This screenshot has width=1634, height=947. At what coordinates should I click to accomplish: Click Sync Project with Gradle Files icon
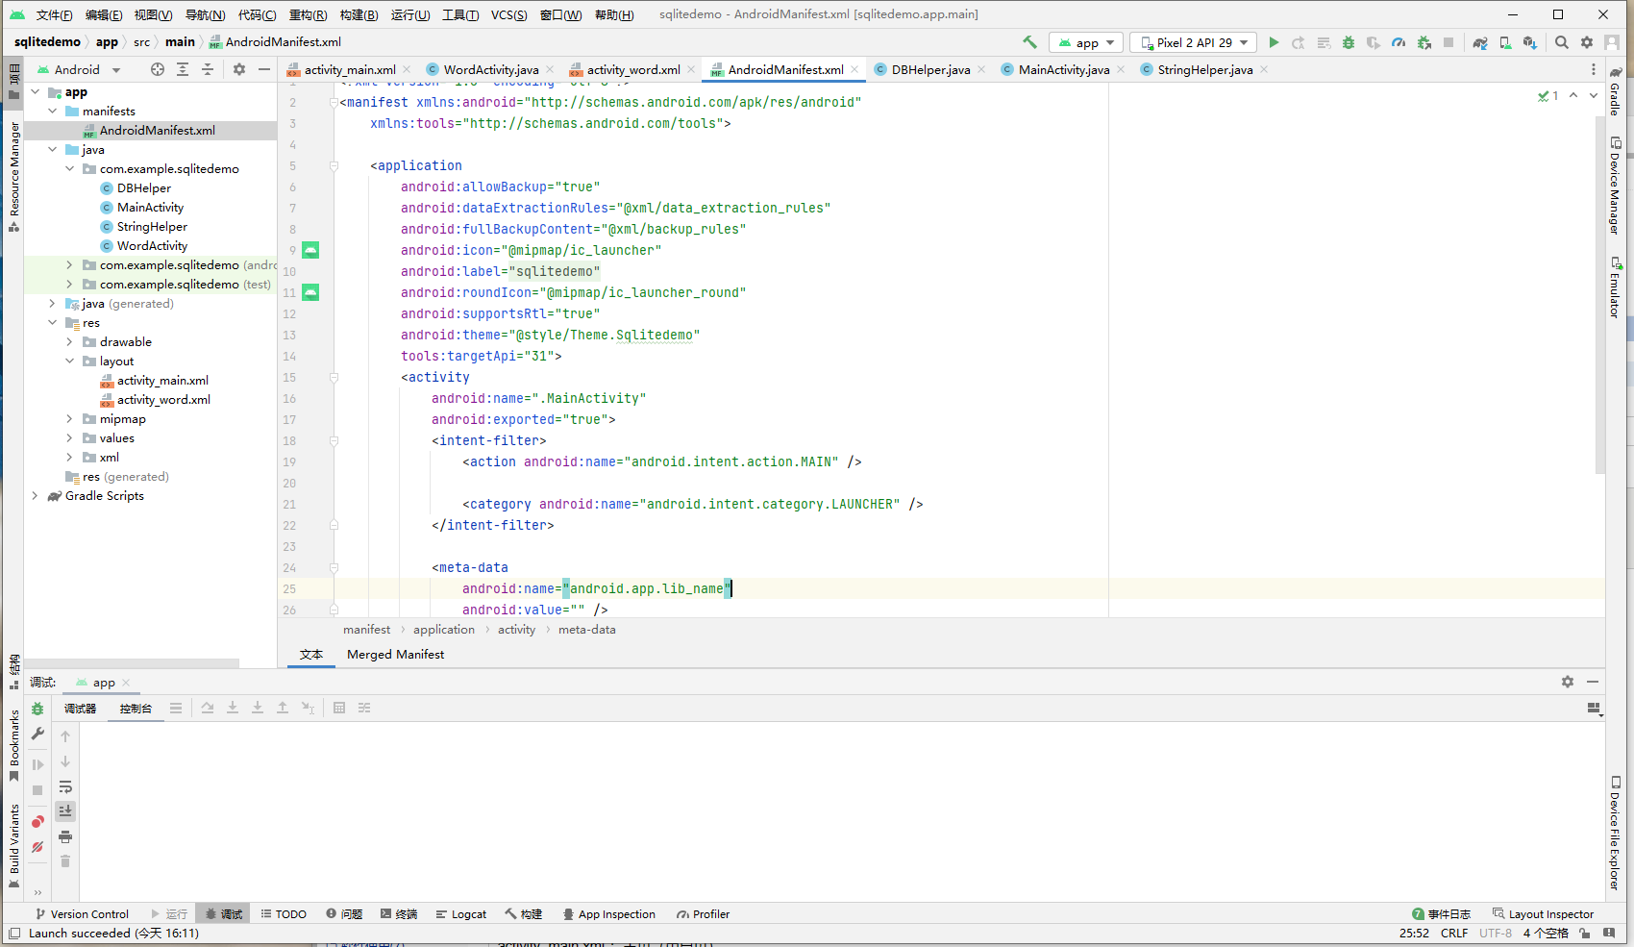(x=1480, y=42)
